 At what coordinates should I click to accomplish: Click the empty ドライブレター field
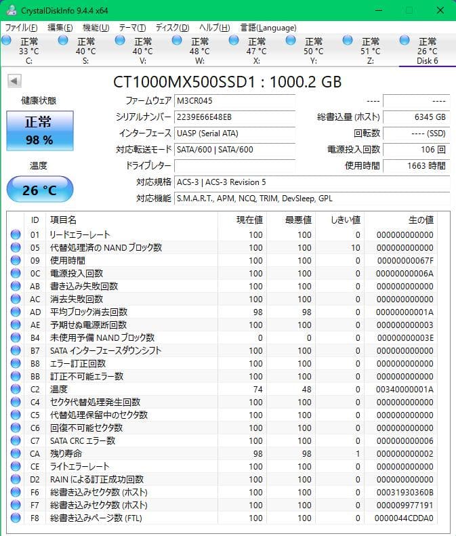pyautogui.click(x=235, y=166)
